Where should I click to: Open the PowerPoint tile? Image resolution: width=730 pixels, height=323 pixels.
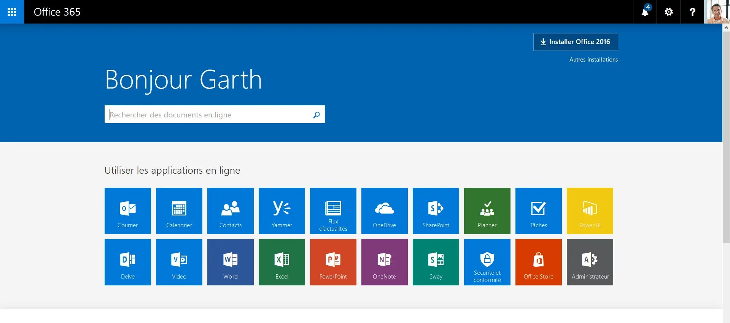coord(333,262)
